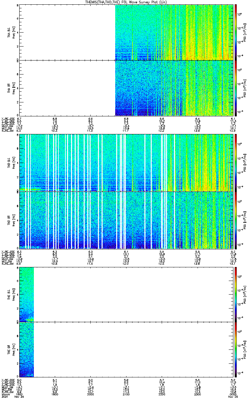Click the THA B-perpendicular spectrogram panel

(125, 32)
